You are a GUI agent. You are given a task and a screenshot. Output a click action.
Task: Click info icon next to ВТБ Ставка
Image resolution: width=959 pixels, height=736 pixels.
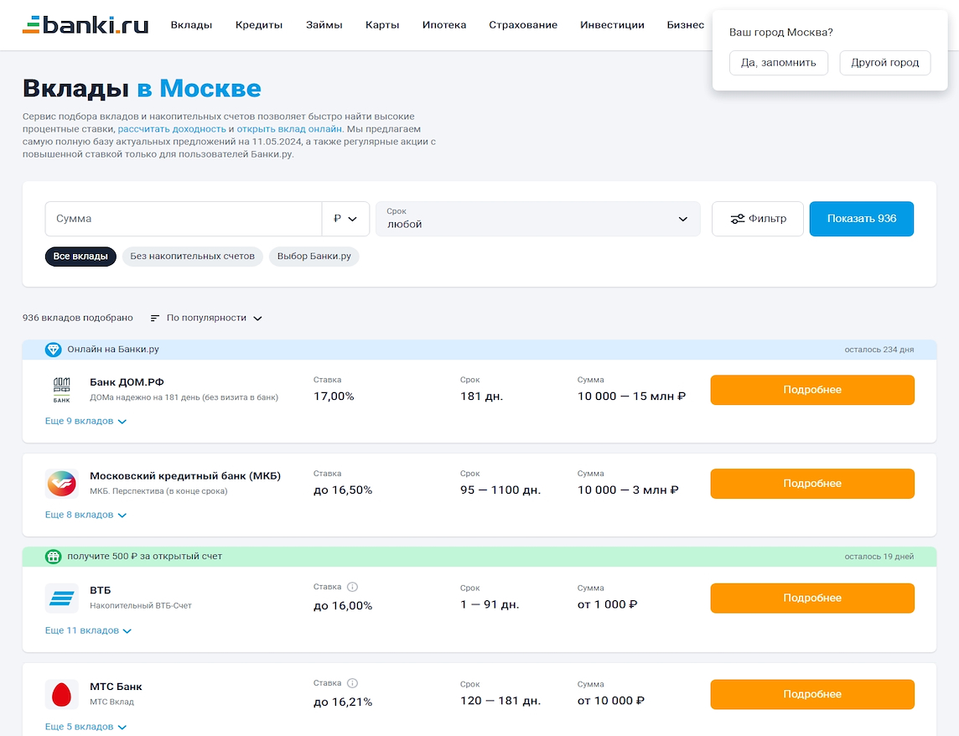coord(352,587)
